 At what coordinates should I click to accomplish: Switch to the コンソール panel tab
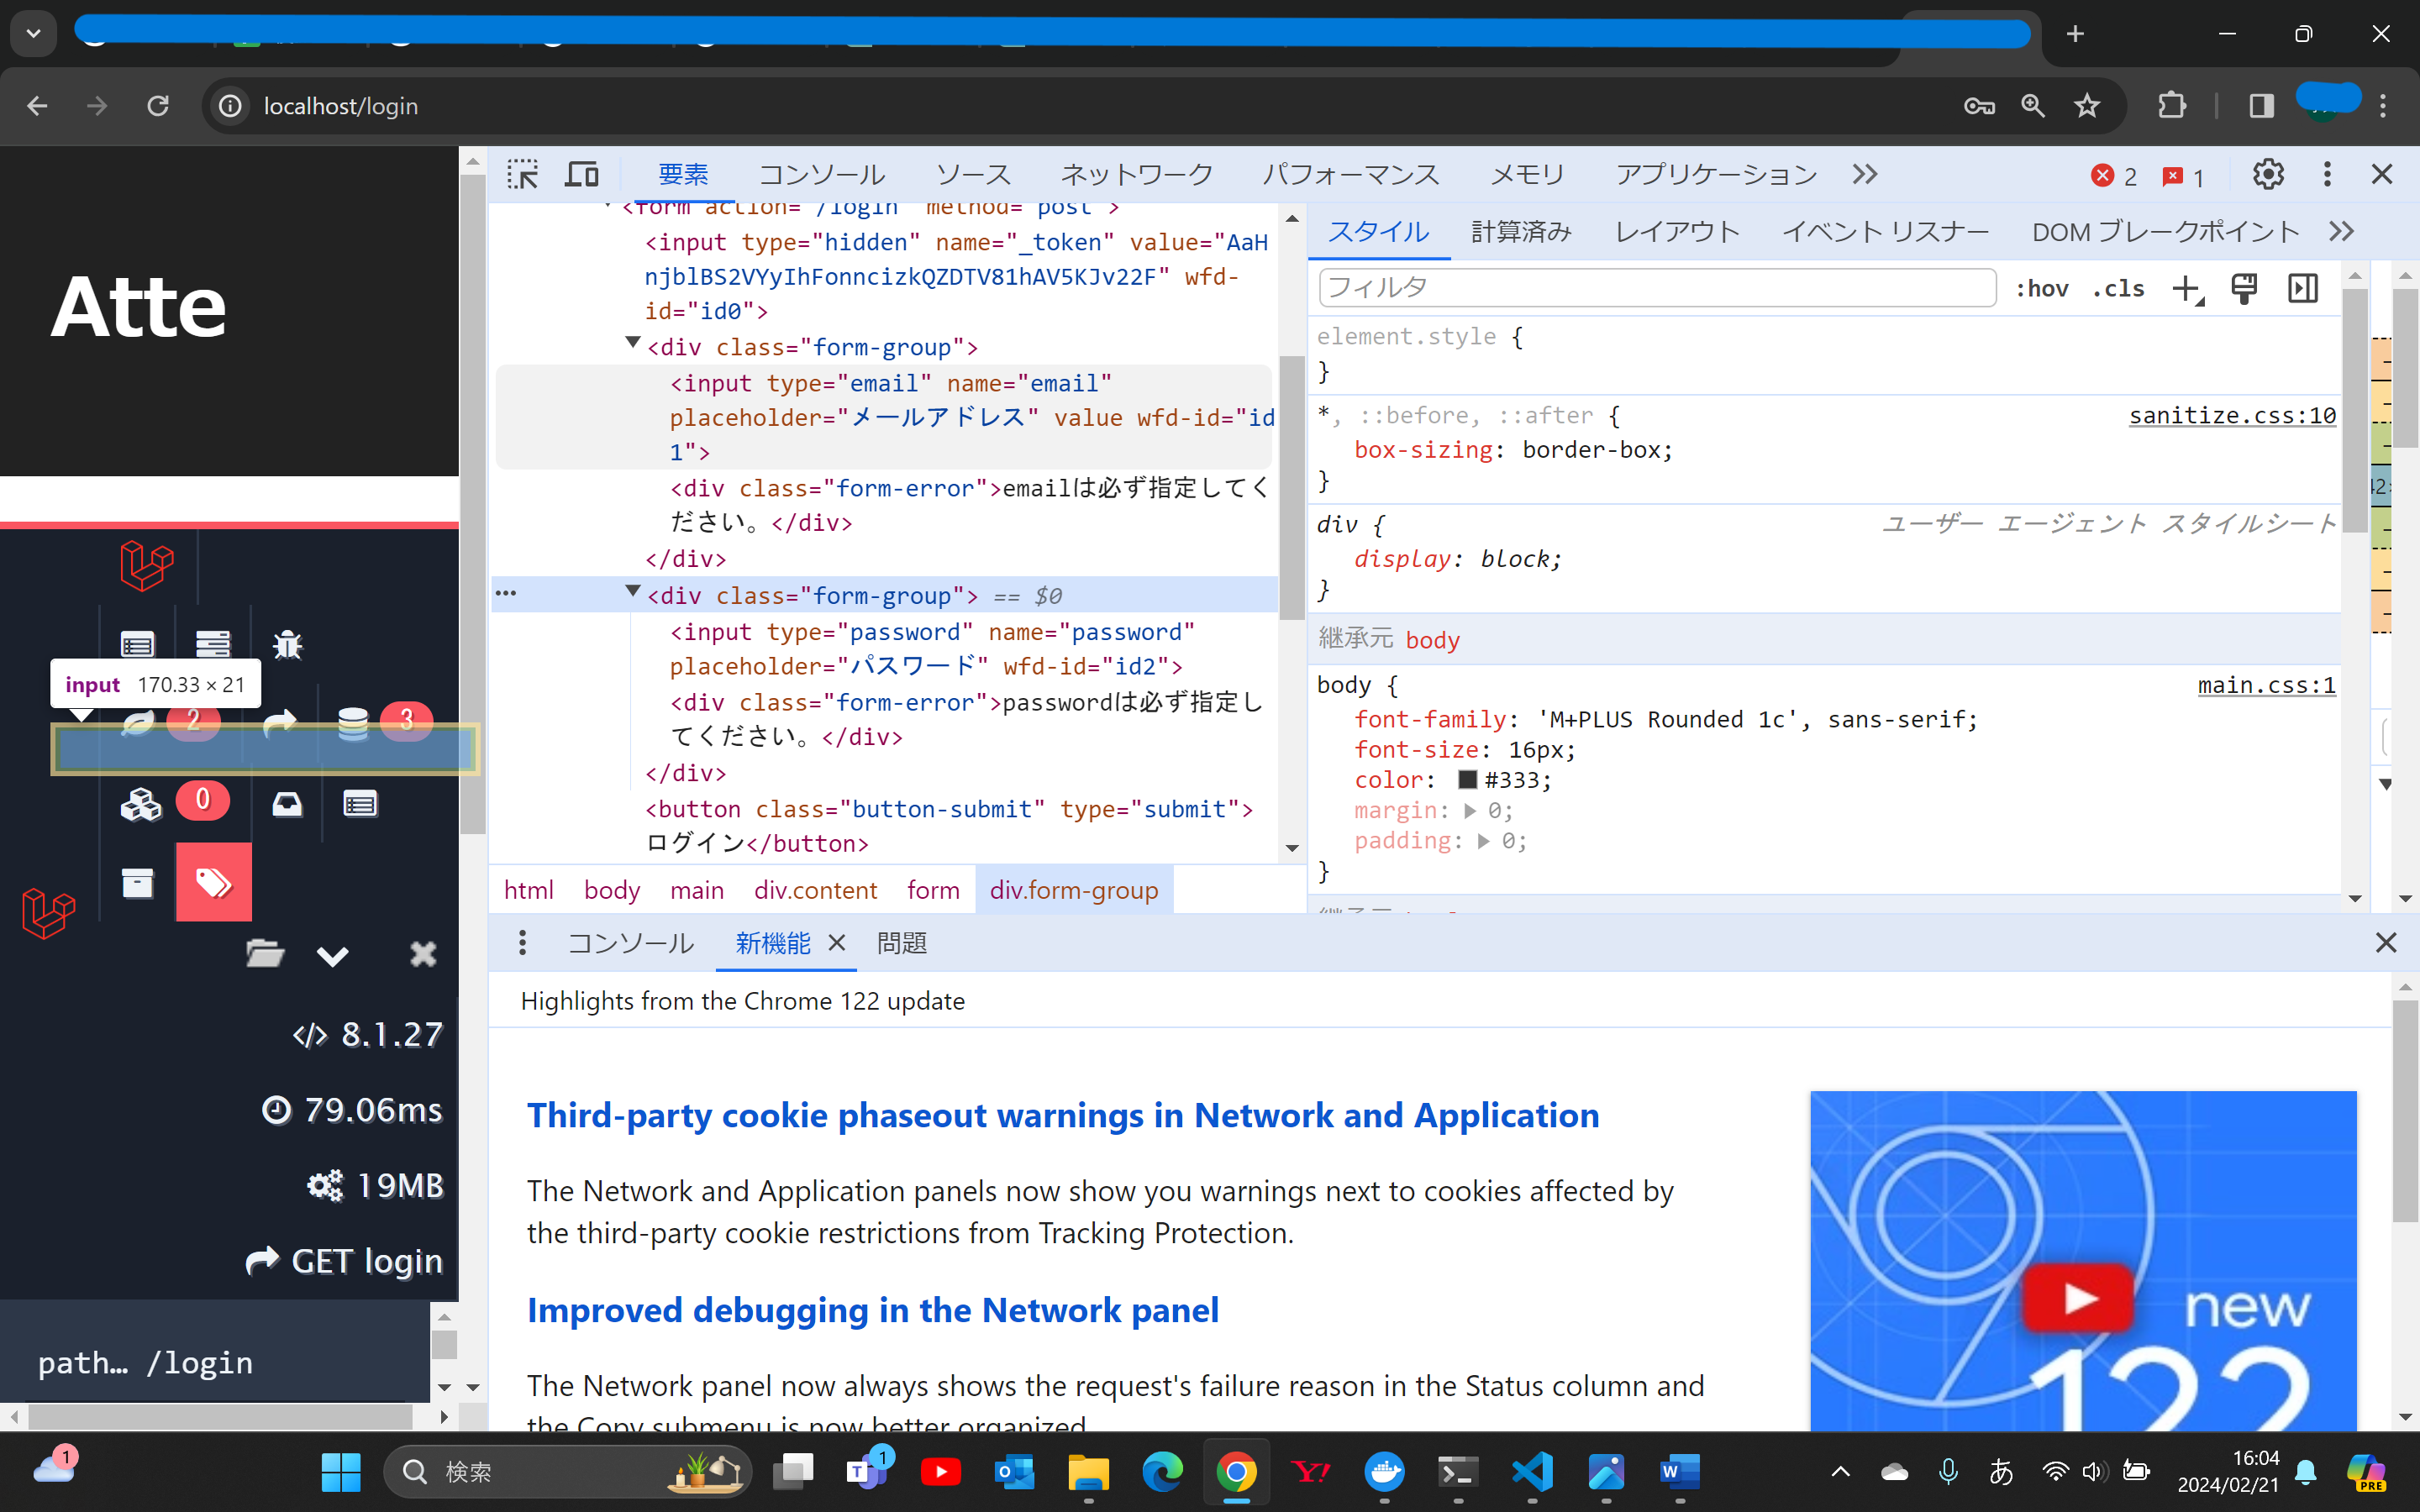tap(821, 174)
